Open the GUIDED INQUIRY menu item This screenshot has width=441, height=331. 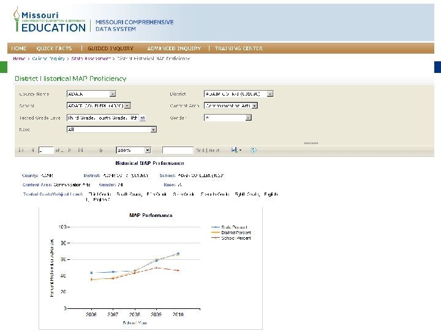[x=110, y=48]
